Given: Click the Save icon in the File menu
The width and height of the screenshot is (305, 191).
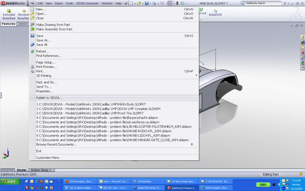Looking at the screenshot, I should tap(32, 36).
